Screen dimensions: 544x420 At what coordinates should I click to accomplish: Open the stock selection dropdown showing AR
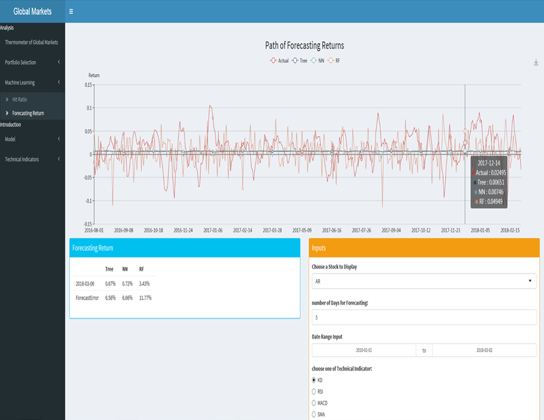tap(424, 281)
